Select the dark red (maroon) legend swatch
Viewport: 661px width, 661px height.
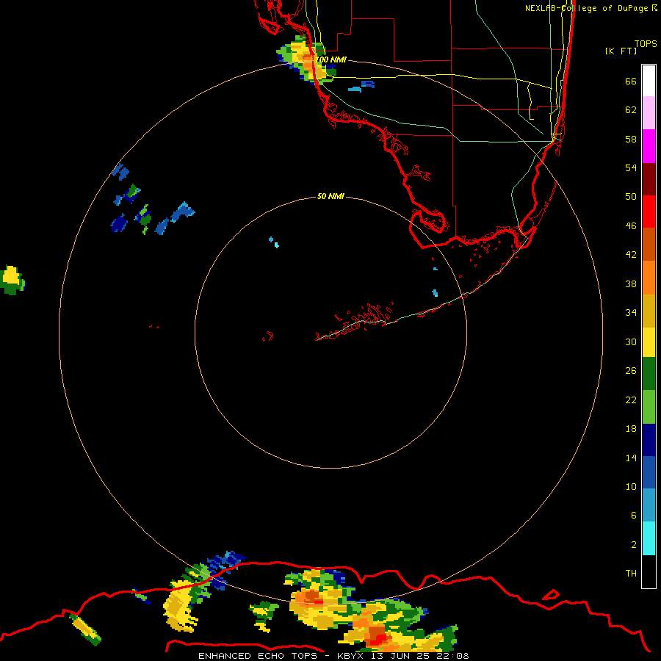(649, 178)
